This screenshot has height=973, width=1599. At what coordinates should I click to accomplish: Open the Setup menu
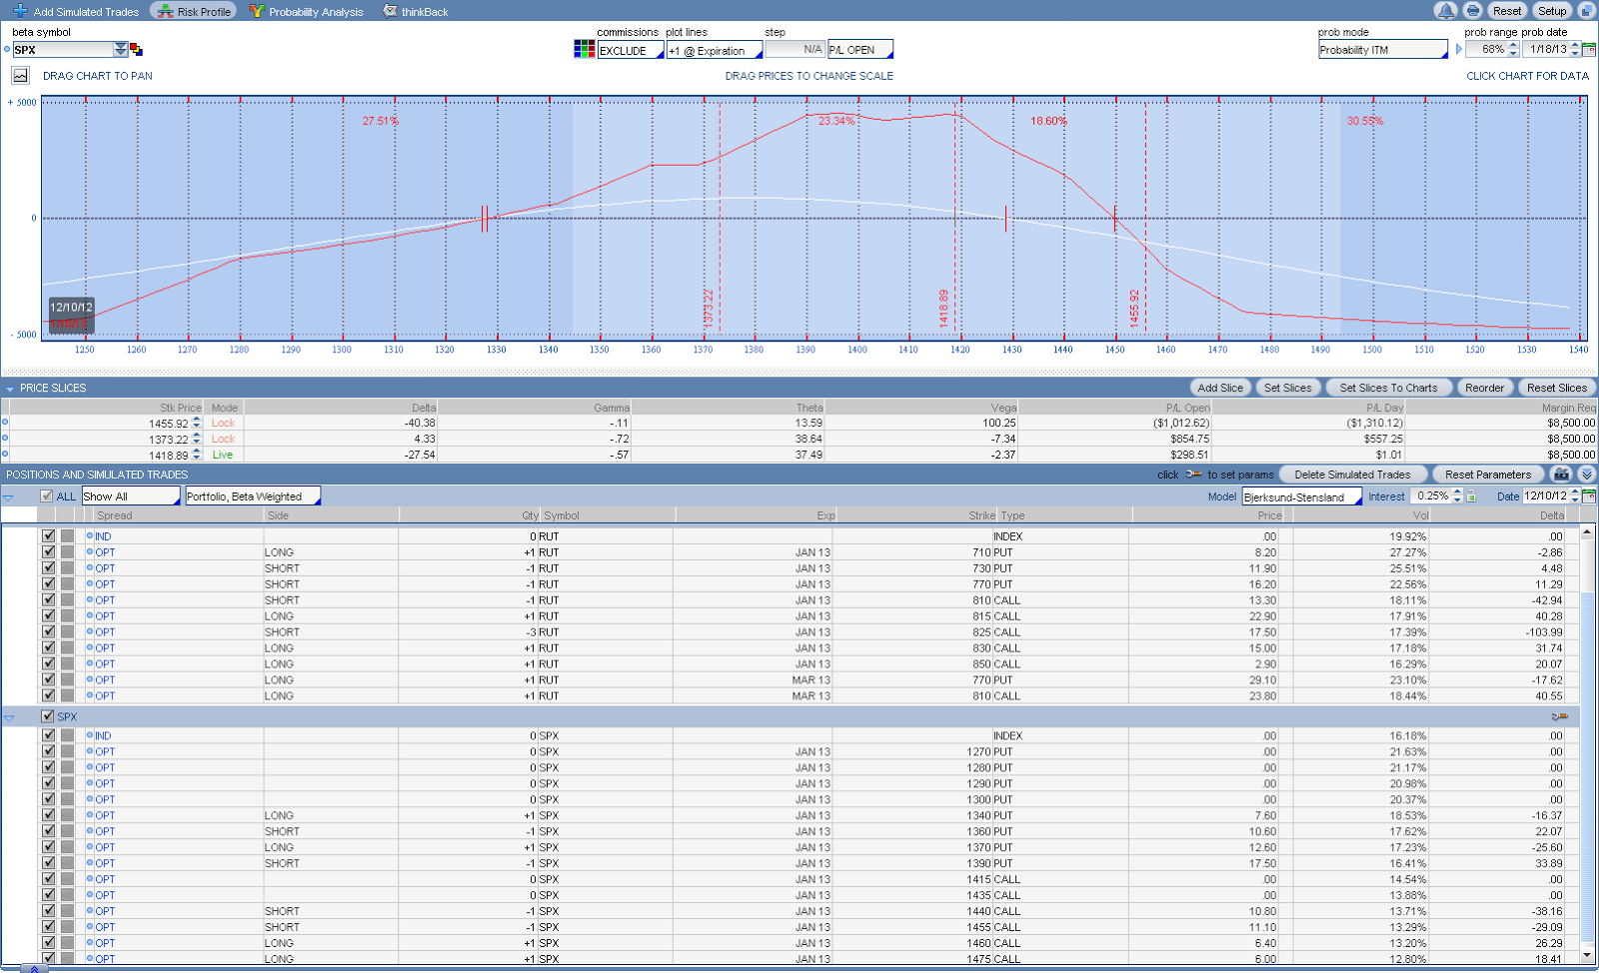pyautogui.click(x=1552, y=11)
